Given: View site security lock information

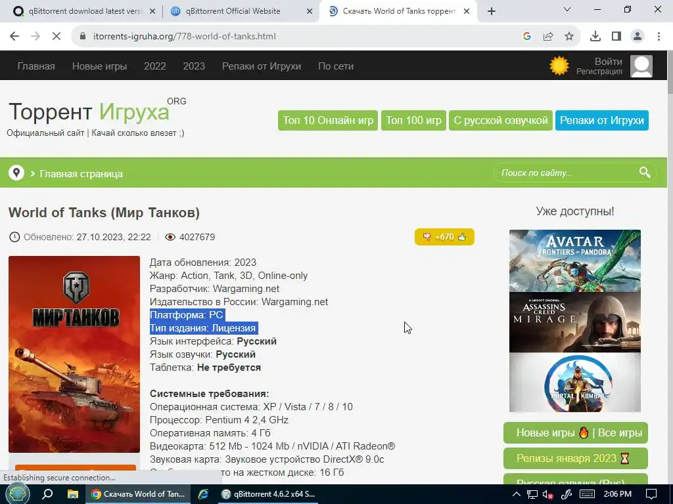Looking at the screenshot, I should tap(83, 37).
